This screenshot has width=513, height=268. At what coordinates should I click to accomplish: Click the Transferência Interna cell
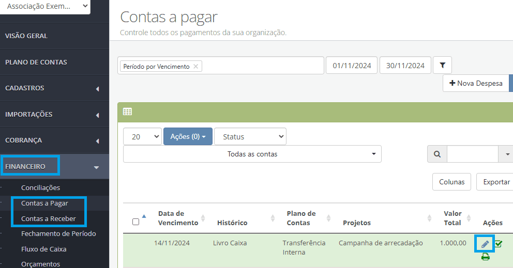pos(304,248)
